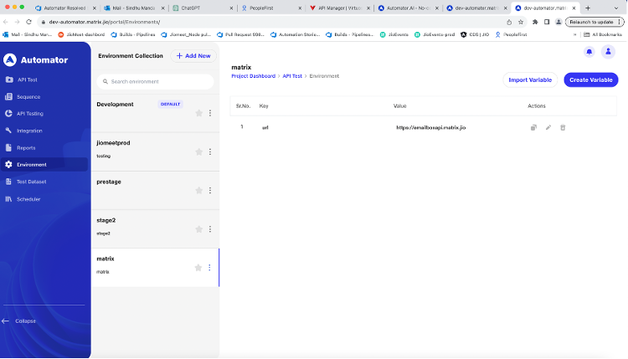This screenshot has width=628, height=359.
Task: Open Development environment options menu
Action: [210, 113]
